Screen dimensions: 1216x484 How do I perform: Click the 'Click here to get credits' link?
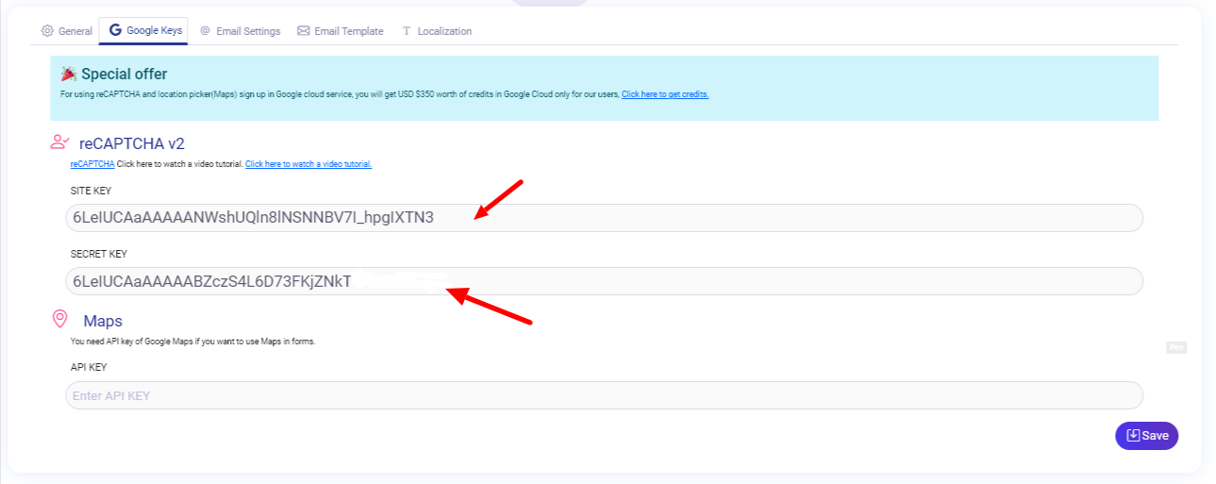(x=665, y=94)
